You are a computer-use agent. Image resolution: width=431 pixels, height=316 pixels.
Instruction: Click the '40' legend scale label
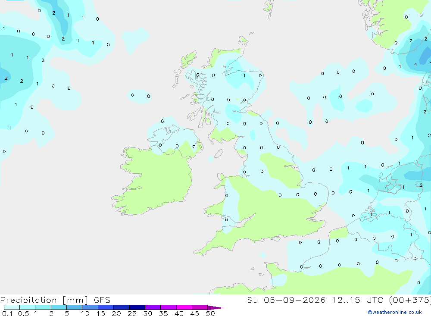pyautogui.click(x=179, y=313)
